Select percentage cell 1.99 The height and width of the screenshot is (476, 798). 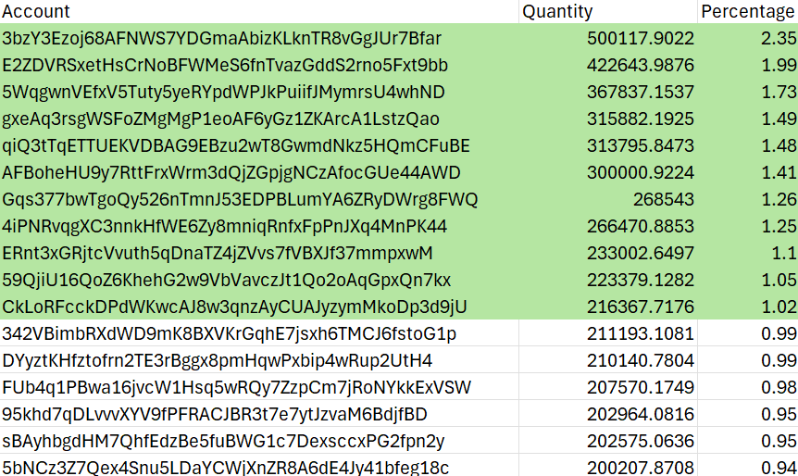pyautogui.click(x=748, y=65)
